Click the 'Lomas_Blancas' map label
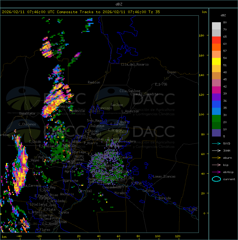This screenshot has height=240, width=238. (164, 176)
